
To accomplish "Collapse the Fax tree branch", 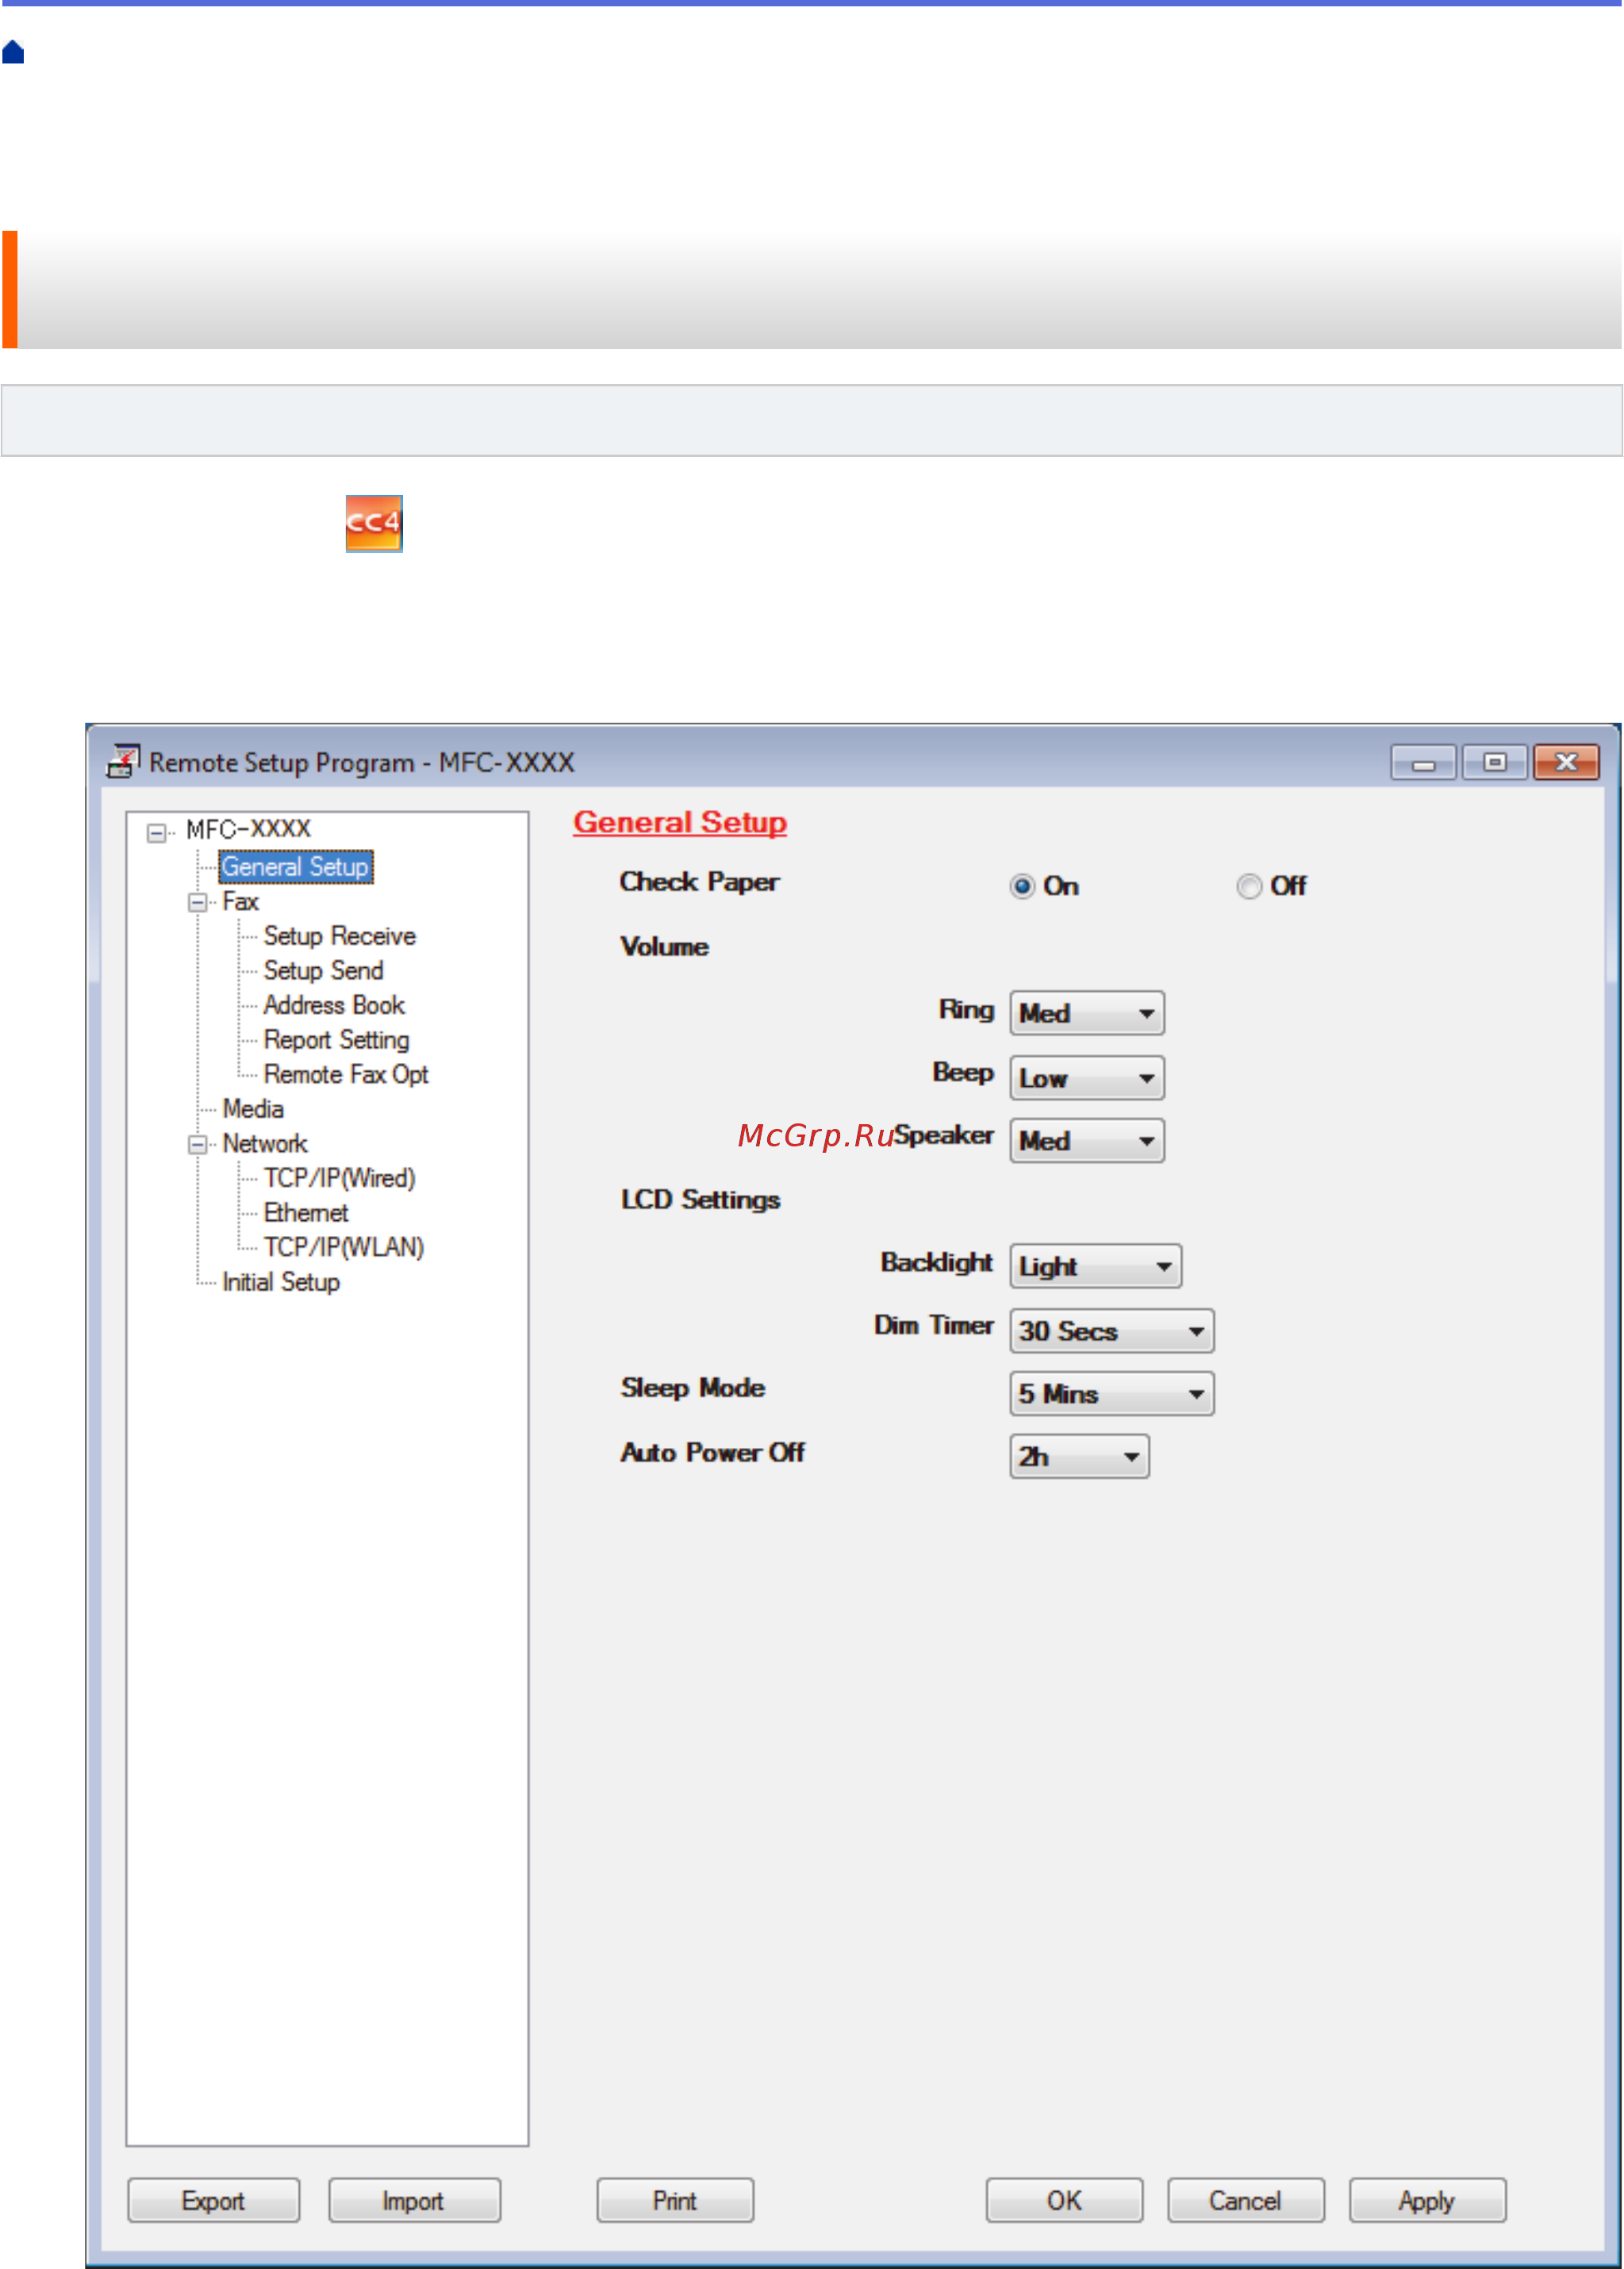I will point(198,902).
